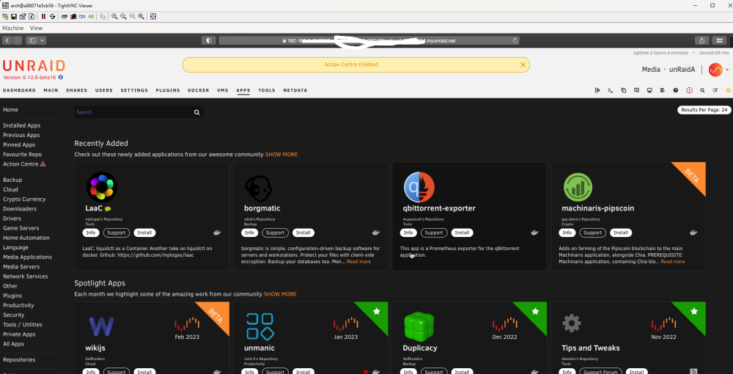Open the NetData tab
Viewport: 733px width, 374px height.
pos(295,90)
